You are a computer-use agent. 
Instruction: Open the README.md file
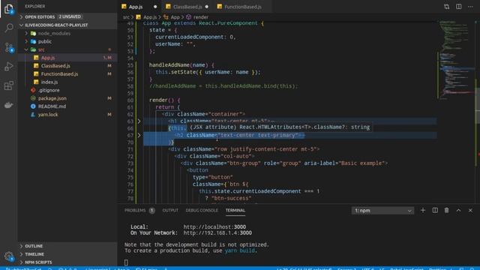click(x=67, y=106)
